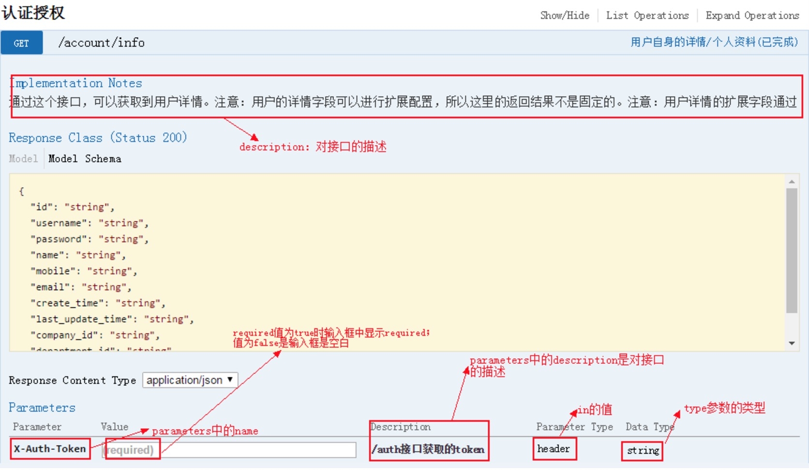Image resolution: width=809 pixels, height=472 pixels.
Task: Switch to the Model tab
Action: point(23,159)
